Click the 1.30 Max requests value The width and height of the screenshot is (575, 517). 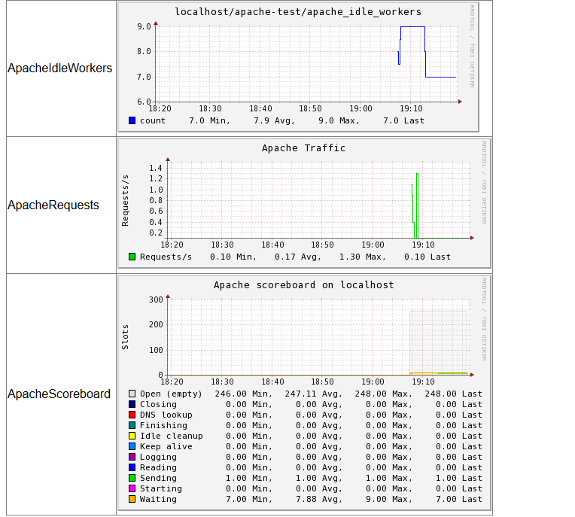pos(362,257)
